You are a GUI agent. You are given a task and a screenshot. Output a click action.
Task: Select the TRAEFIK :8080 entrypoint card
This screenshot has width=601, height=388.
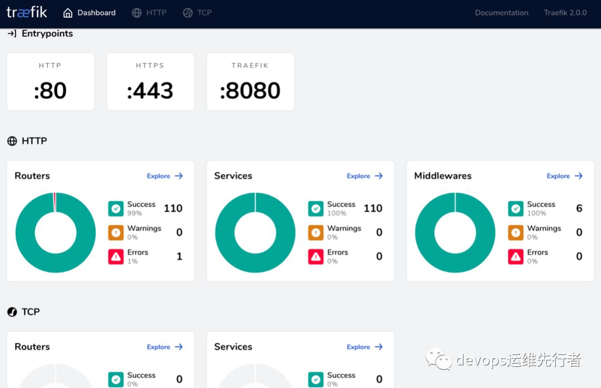point(250,82)
